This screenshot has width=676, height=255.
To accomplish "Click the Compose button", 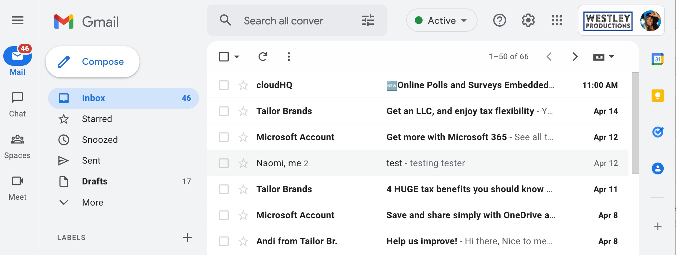I will coord(93,62).
